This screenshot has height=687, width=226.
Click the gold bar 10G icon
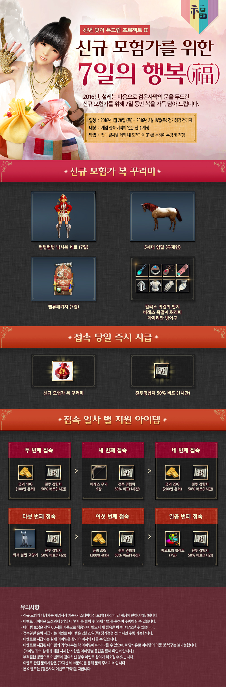(x=25, y=472)
